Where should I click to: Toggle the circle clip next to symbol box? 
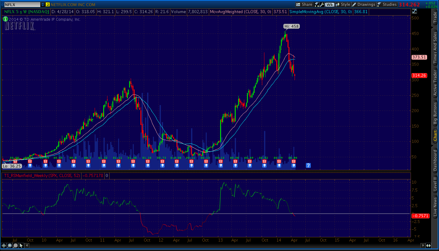pyautogui.click(x=2, y=5)
